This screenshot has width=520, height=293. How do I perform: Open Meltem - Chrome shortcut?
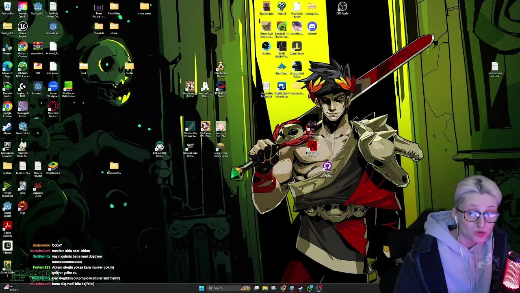22,50
